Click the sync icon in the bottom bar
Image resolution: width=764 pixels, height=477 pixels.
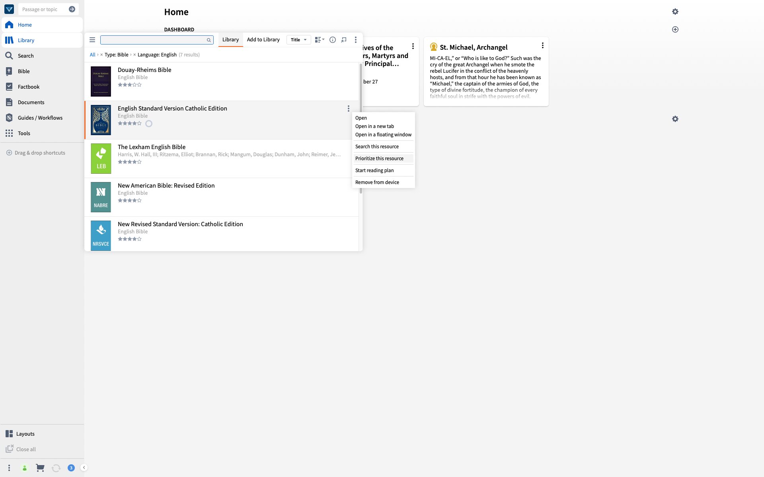point(56,468)
